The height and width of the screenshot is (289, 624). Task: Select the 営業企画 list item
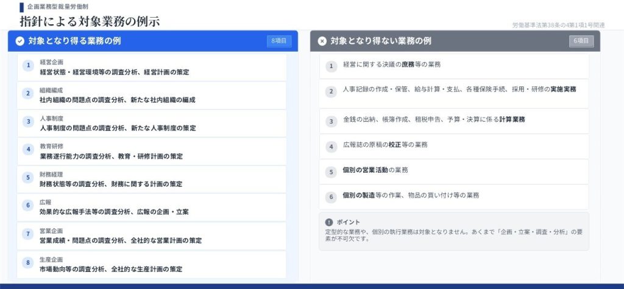(x=151, y=235)
